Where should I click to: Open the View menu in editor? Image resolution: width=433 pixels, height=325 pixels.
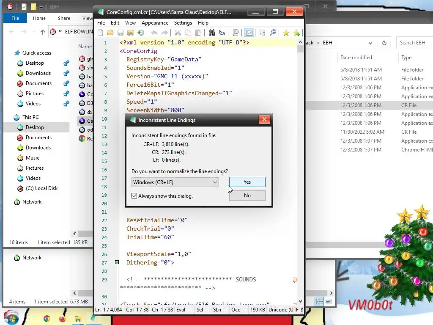(130, 23)
